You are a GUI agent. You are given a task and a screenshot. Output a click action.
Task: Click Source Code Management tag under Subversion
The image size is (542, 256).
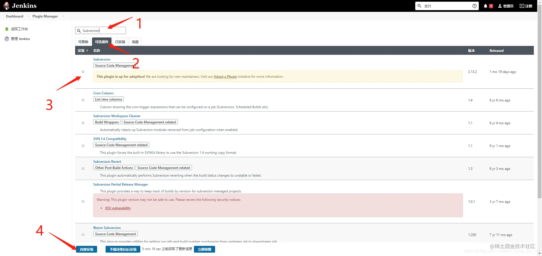115,66
